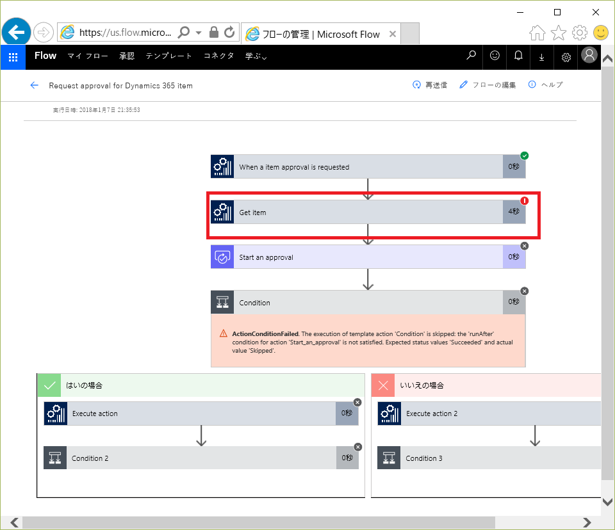The image size is (615, 530).
Task: Click the Condition step header
Action: pyautogui.click(x=368, y=302)
